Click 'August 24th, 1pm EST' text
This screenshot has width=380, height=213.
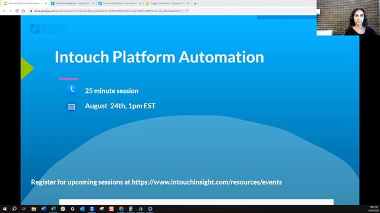pos(120,106)
